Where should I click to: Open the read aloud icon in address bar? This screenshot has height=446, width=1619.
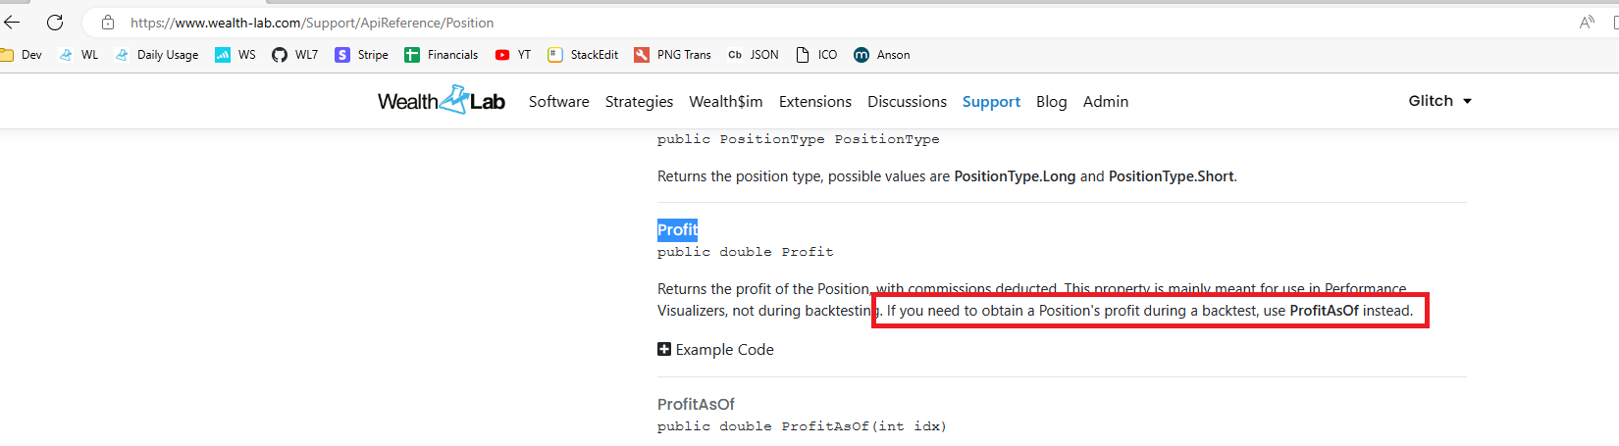[x=1586, y=23]
